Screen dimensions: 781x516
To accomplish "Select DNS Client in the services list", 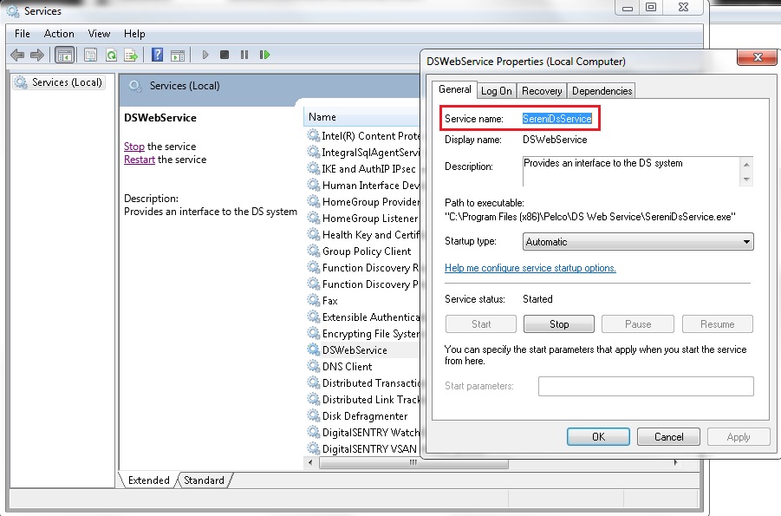I will (x=347, y=367).
